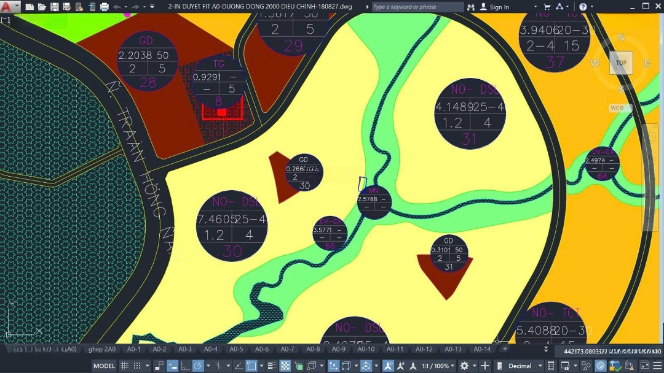Open the Decimal drawing units dropdown

(520, 366)
